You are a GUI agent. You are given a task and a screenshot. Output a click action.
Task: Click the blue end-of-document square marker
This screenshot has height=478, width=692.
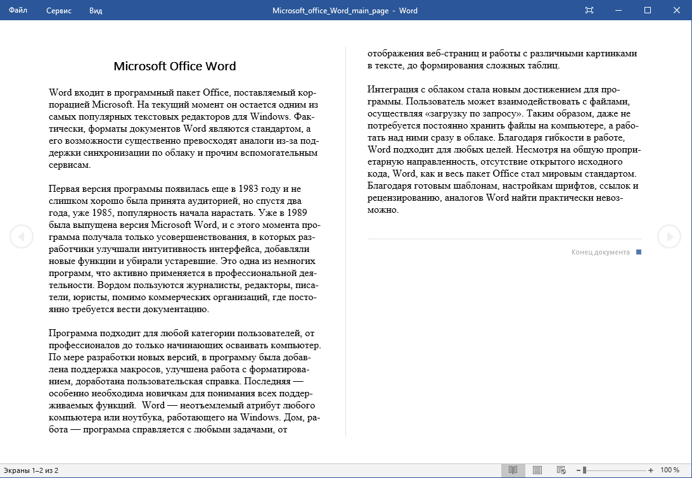pyautogui.click(x=639, y=252)
